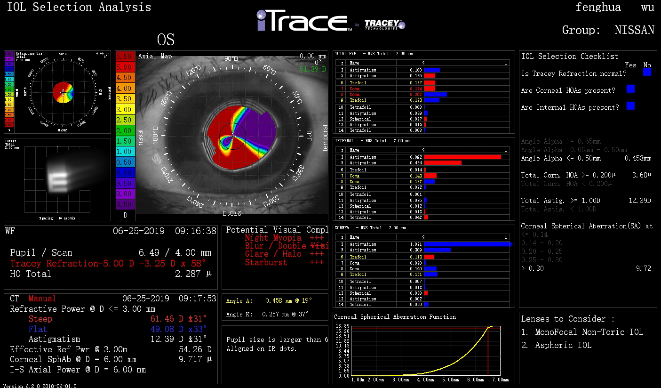Click the Starburst complaint entry
661x388 pixels.
click(x=284, y=262)
